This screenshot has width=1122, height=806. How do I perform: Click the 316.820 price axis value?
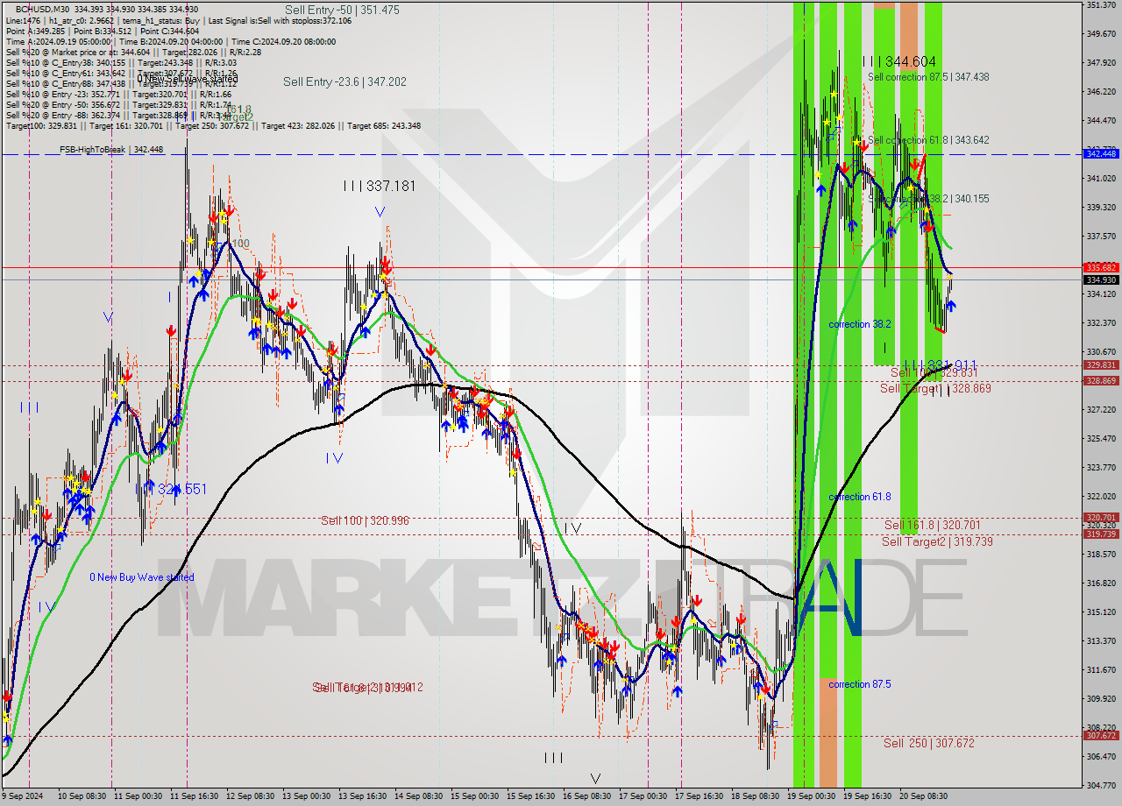click(x=1101, y=583)
